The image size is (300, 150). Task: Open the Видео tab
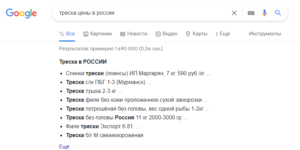166,34
